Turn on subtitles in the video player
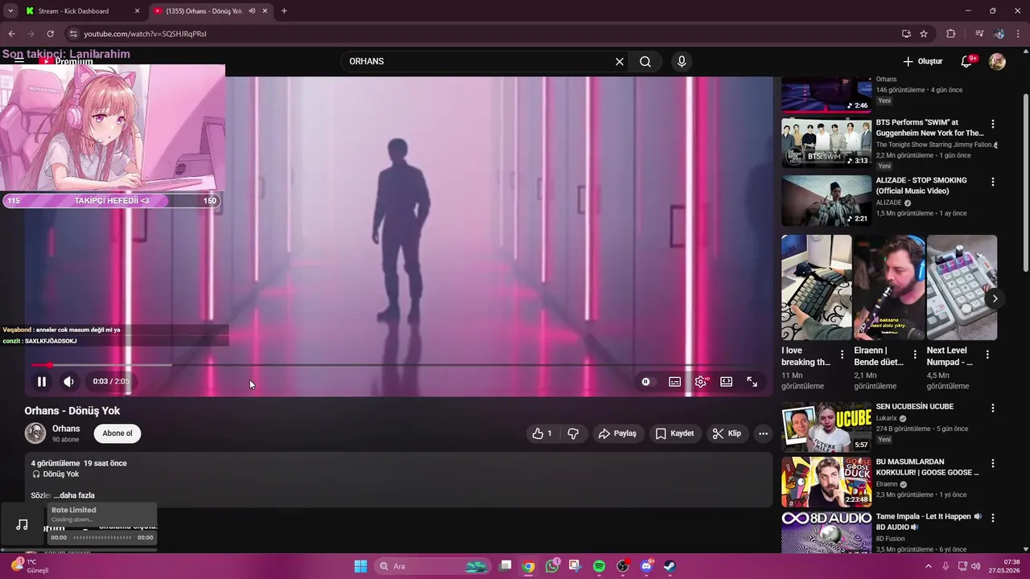This screenshot has height=579, width=1030. [675, 382]
